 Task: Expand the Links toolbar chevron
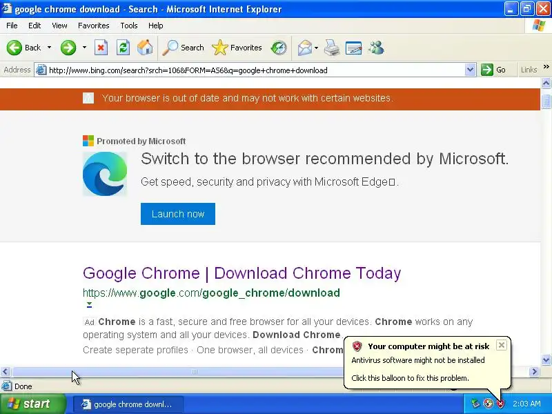point(546,67)
